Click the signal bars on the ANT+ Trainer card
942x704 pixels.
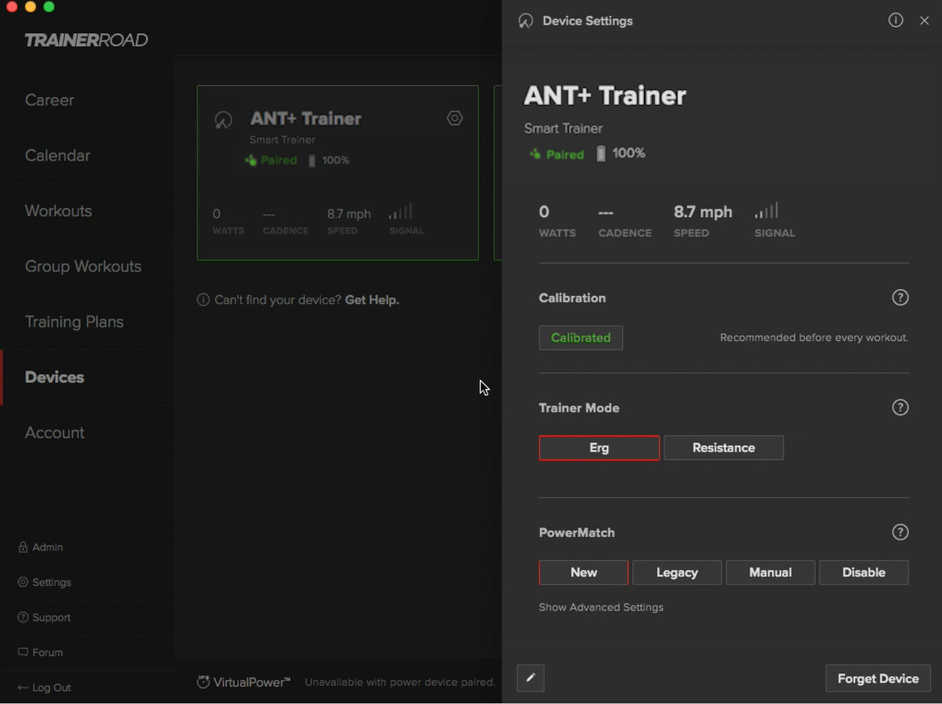[x=401, y=212]
